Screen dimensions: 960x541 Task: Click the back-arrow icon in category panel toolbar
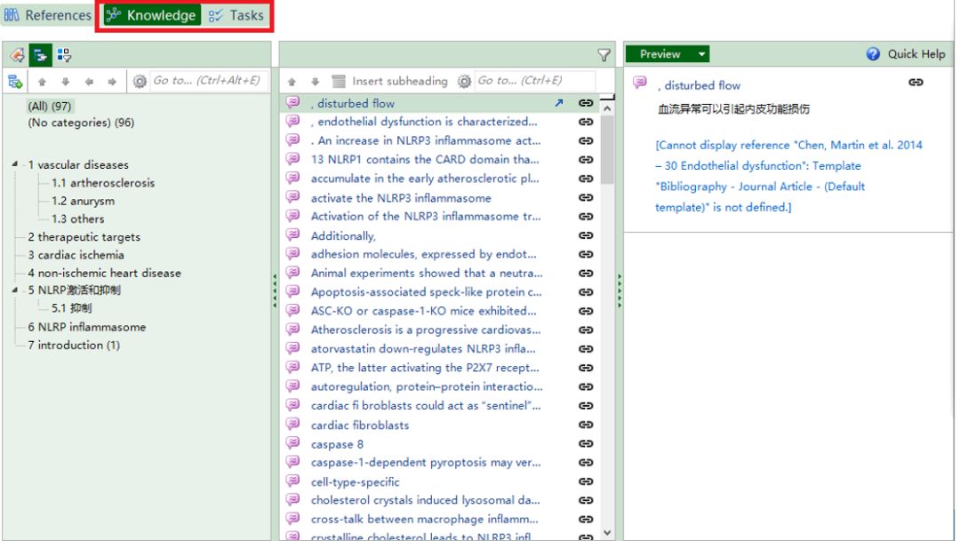point(17,55)
